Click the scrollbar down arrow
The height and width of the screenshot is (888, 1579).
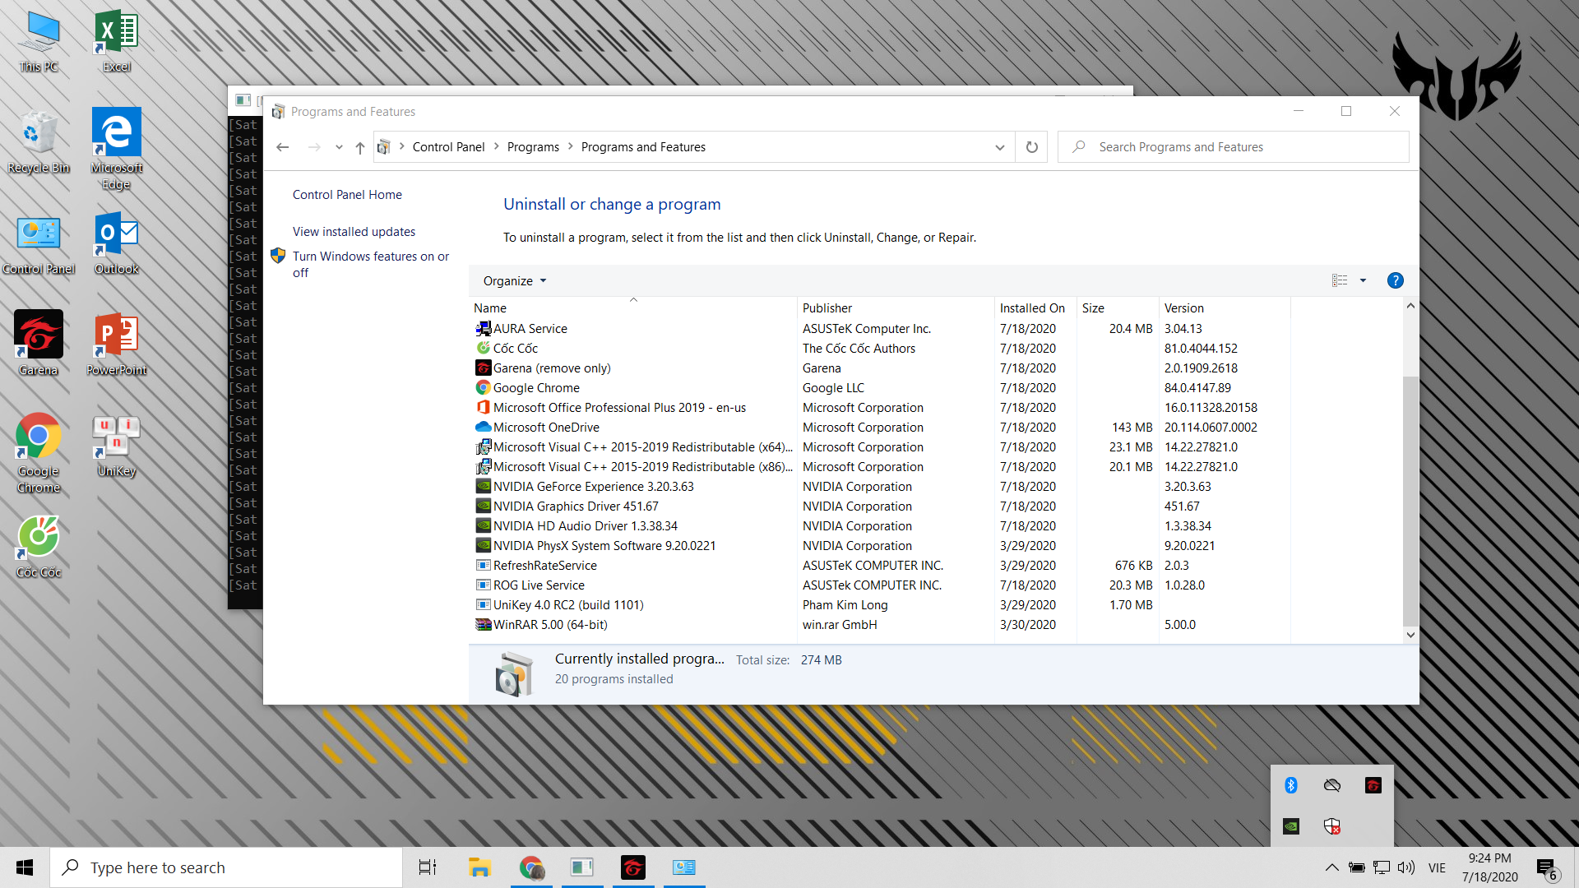1410,635
